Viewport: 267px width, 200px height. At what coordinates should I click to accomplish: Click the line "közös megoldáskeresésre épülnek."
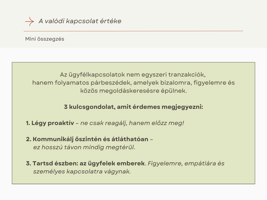133,91
